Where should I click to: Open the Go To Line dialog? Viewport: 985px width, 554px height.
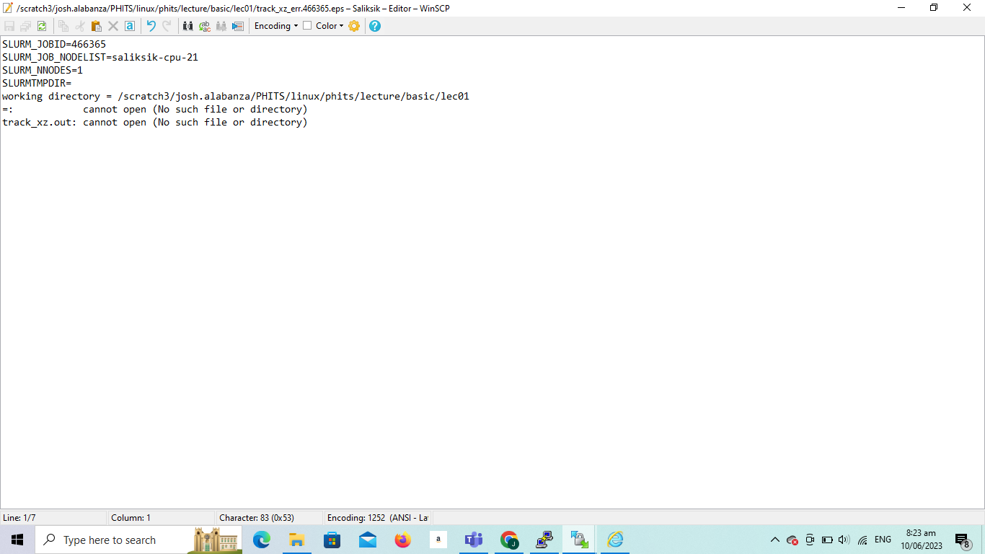(x=237, y=25)
